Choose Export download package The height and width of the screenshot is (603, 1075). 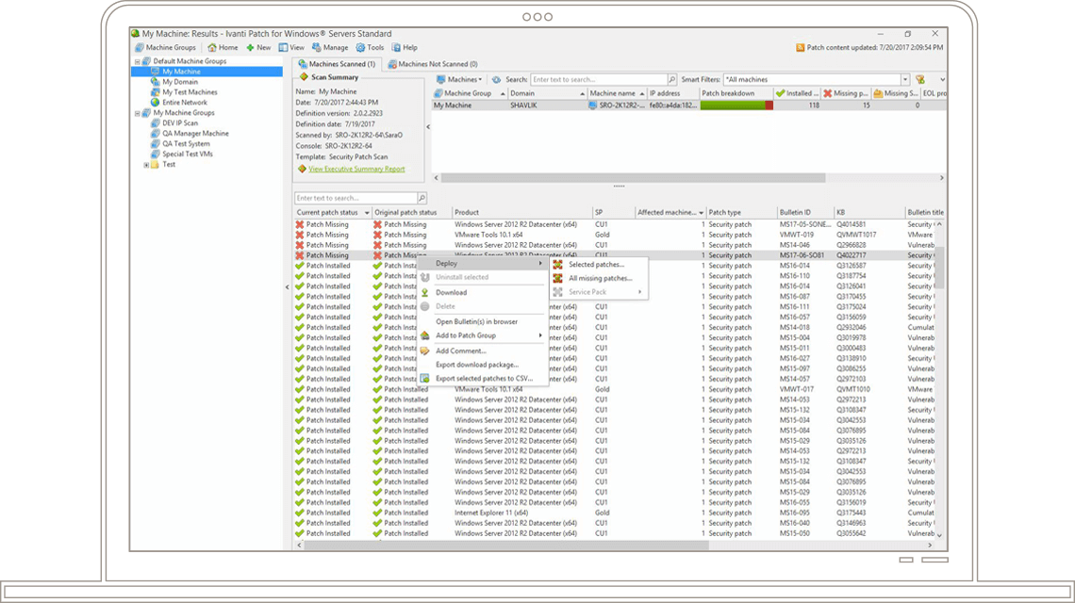(x=484, y=366)
